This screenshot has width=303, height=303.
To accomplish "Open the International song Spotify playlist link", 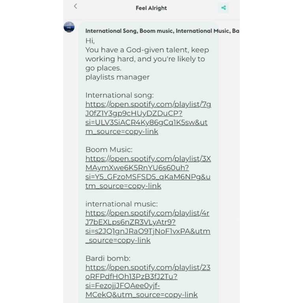I will click(148, 118).
